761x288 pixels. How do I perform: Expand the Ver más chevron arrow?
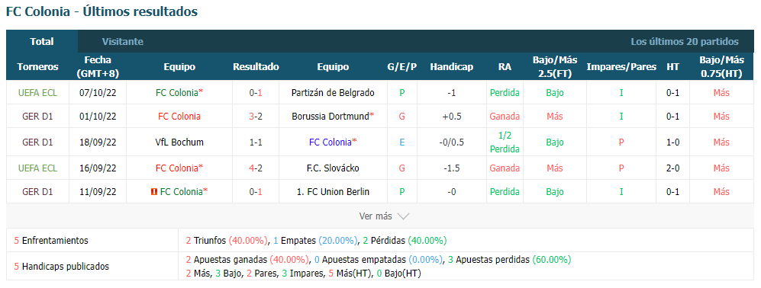coord(403,216)
